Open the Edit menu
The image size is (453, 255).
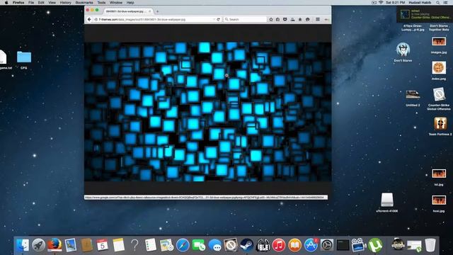point(41,3)
